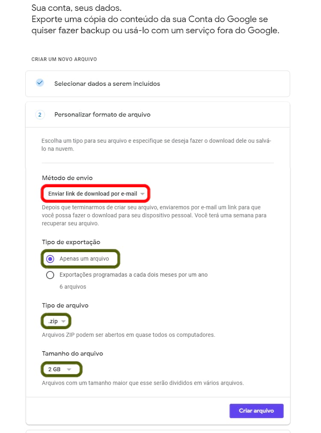Click the 'Exportações programadas a cada dois meses' label
Screen dimensions: 321x433
click(x=134, y=275)
